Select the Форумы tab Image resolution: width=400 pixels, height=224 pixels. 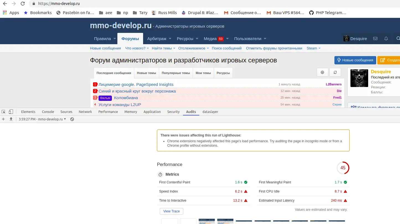[130, 39]
